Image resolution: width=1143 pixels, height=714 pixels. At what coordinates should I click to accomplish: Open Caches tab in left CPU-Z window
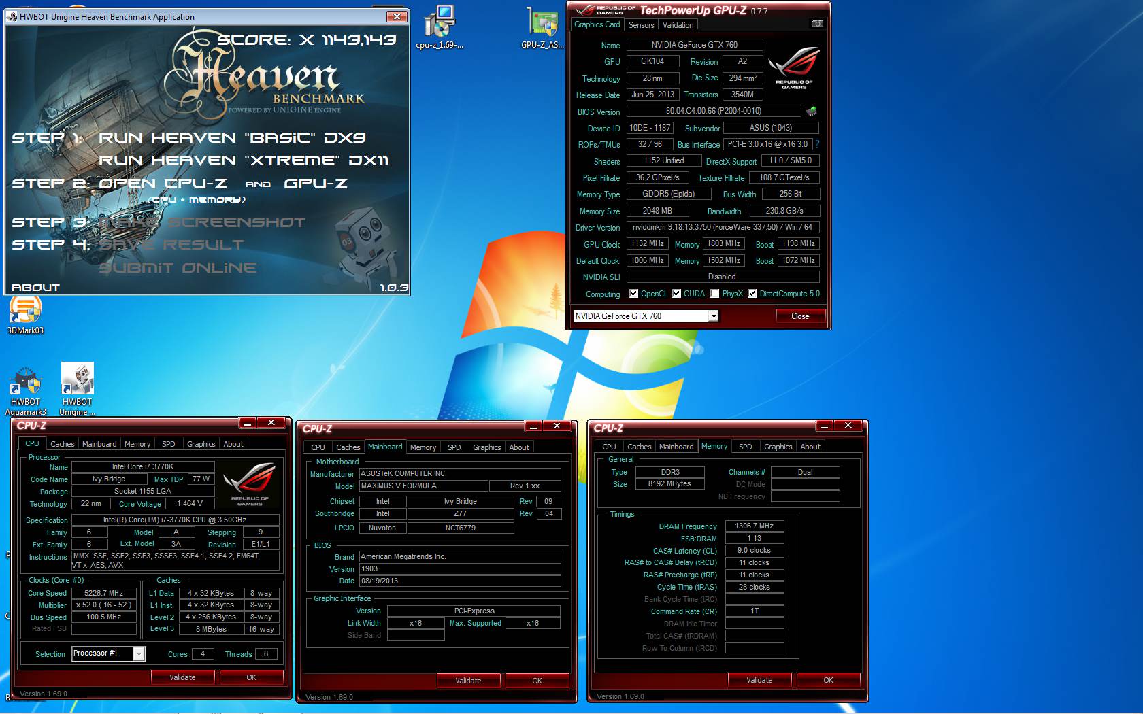pos(63,444)
